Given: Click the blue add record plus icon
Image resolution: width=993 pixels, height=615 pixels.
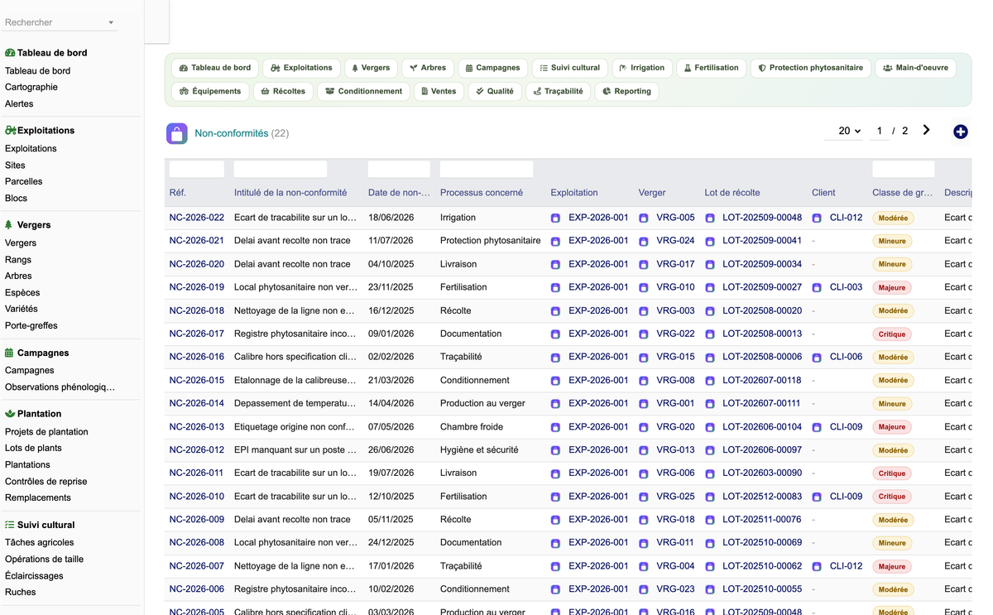Looking at the screenshot, I should 960,132.
